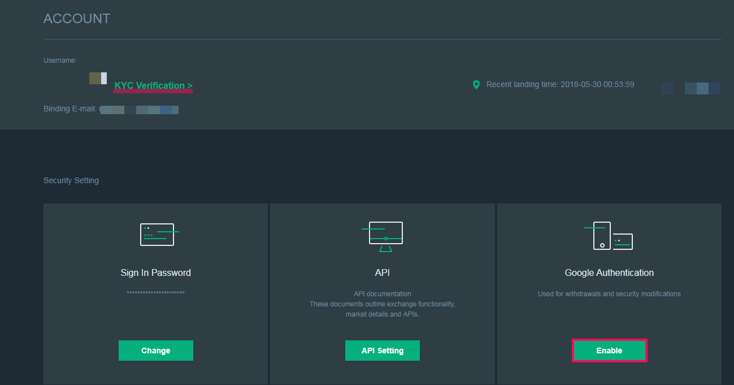The width and height of the screenshot is (734, 385).
Task: Open API Setting
Action: 382,351
